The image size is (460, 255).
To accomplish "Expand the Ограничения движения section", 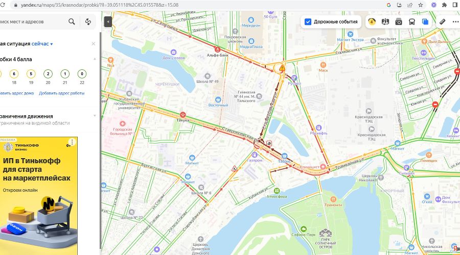I will click(x=95, y=116).
